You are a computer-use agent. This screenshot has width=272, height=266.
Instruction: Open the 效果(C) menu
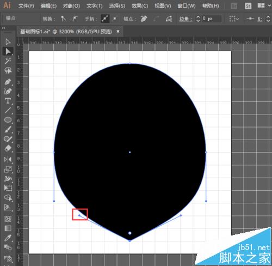coord(140,6)
